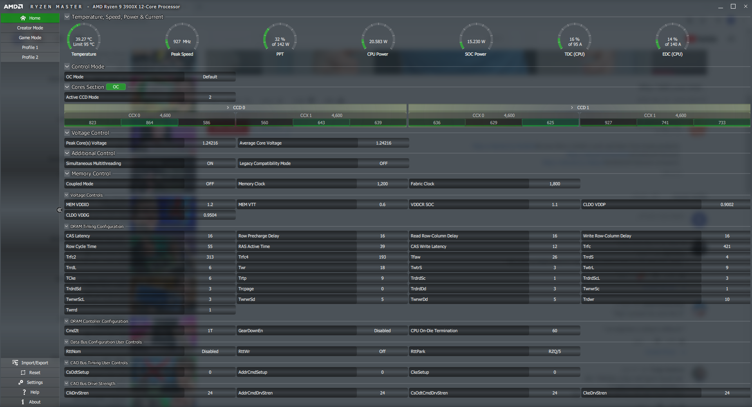The height and width of the screenshot is (407, 752).
Task: Click the Trfc value 421
Action: (x=727, y=246)
